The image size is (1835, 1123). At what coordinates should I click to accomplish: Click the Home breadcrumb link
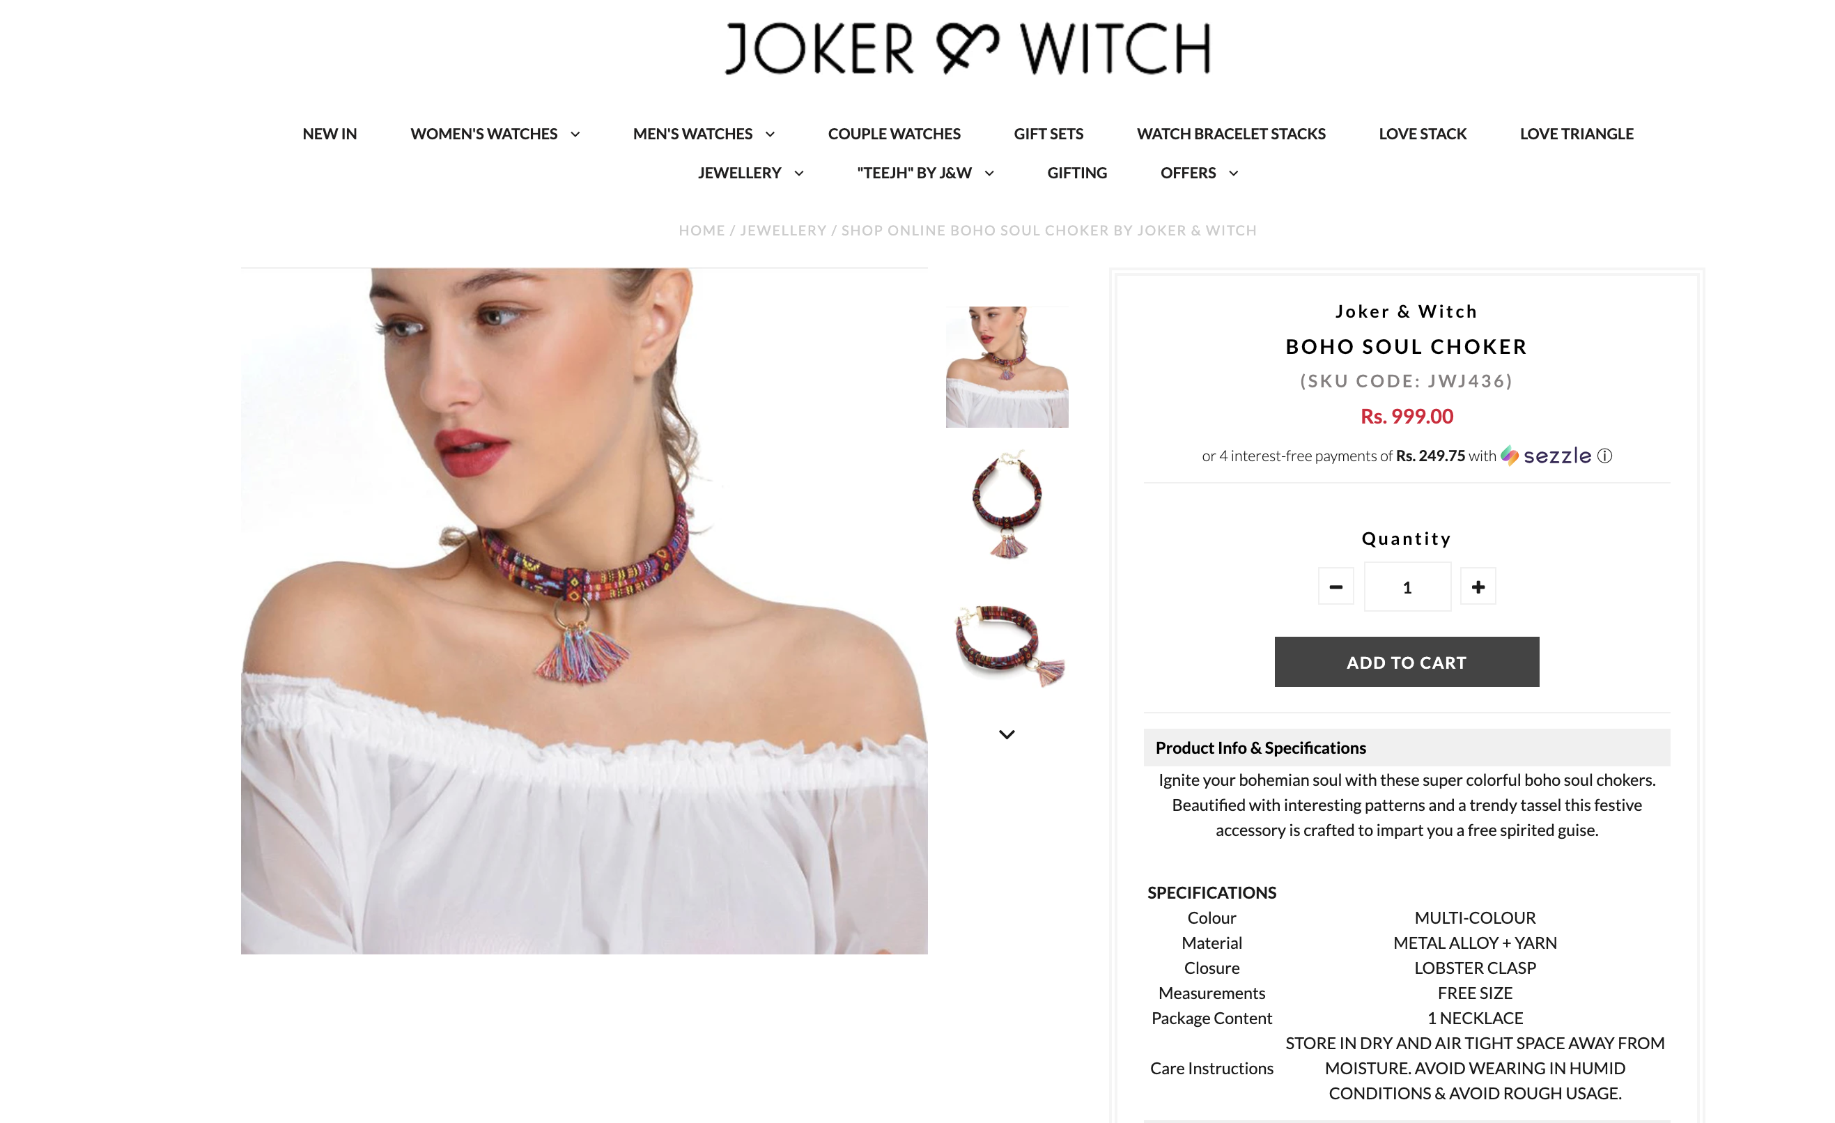702,231
